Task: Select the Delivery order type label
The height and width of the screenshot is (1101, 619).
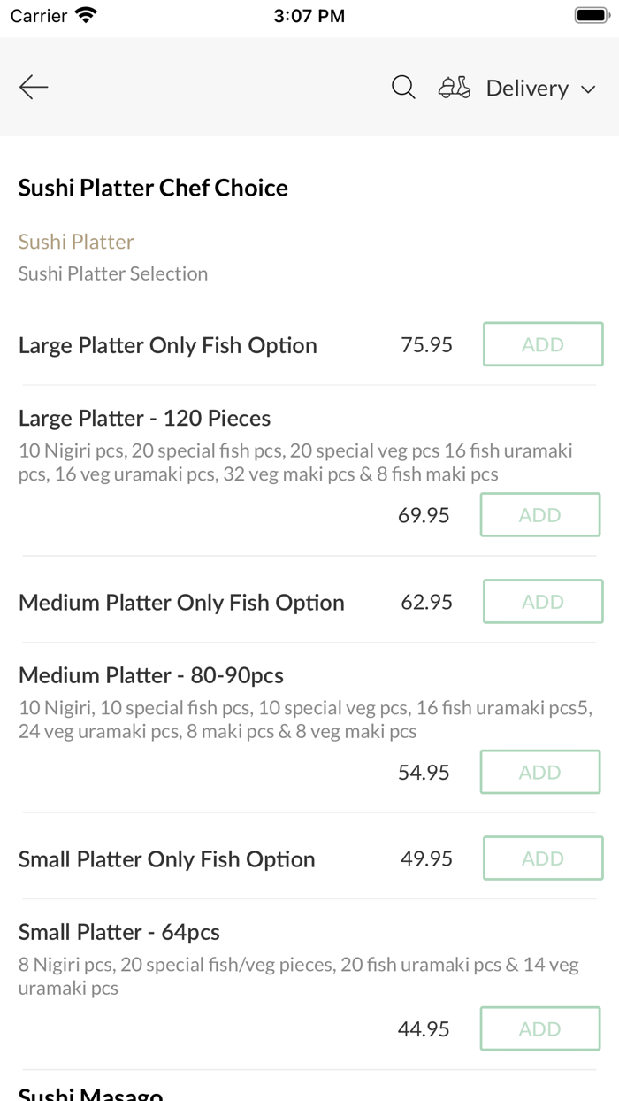Action: [x=527, y=89]
